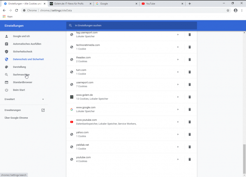Click the userreport.com 7 Cookies entry
Viewport: 246px width, 177px height.
[131, 85]
